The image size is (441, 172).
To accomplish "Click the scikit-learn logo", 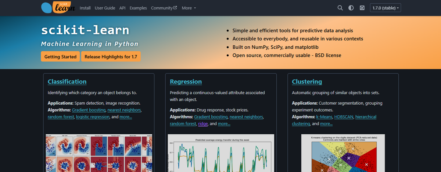I will [58, 7].
